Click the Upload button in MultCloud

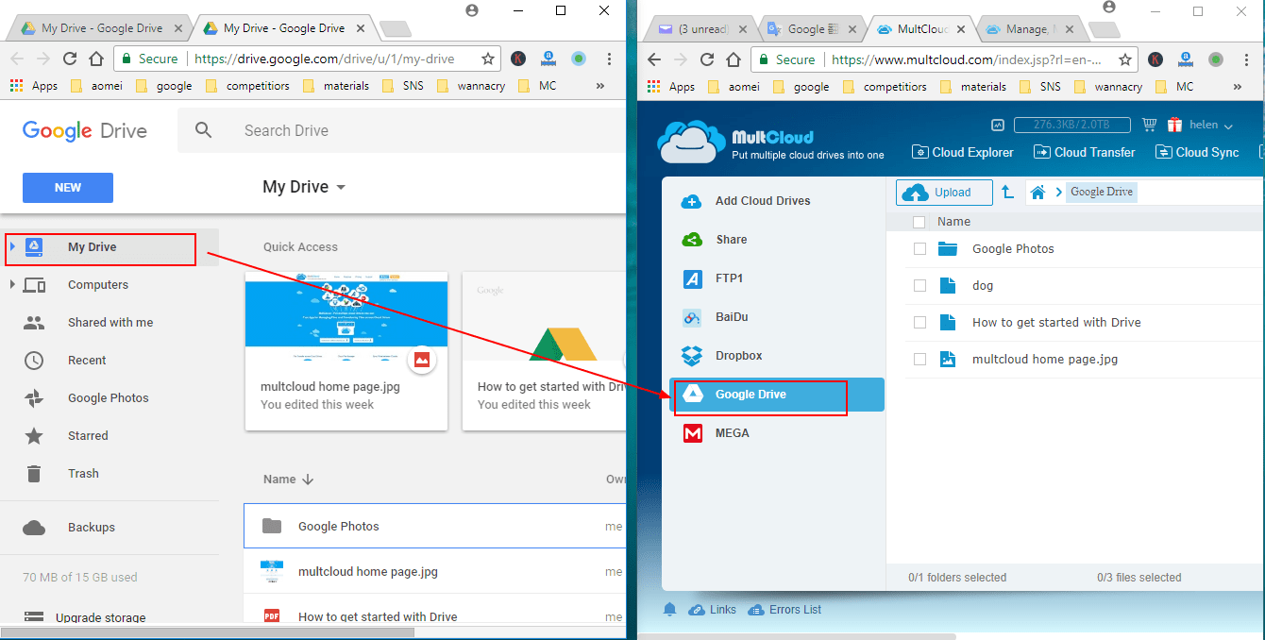944,193
